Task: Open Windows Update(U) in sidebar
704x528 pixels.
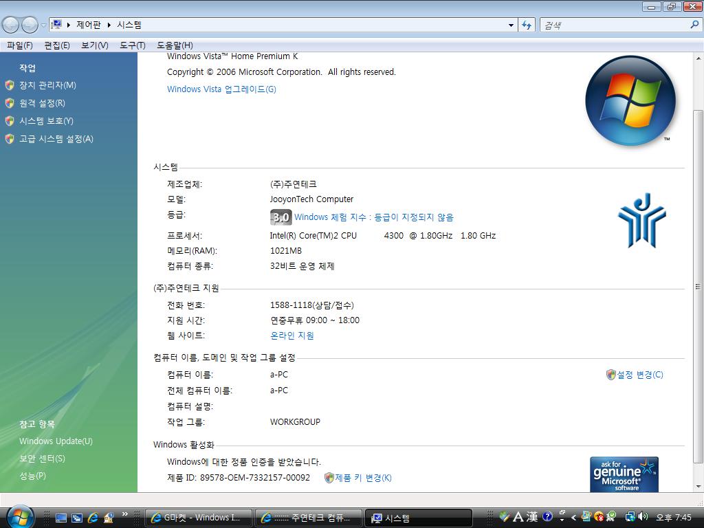Action: [56, 441]
